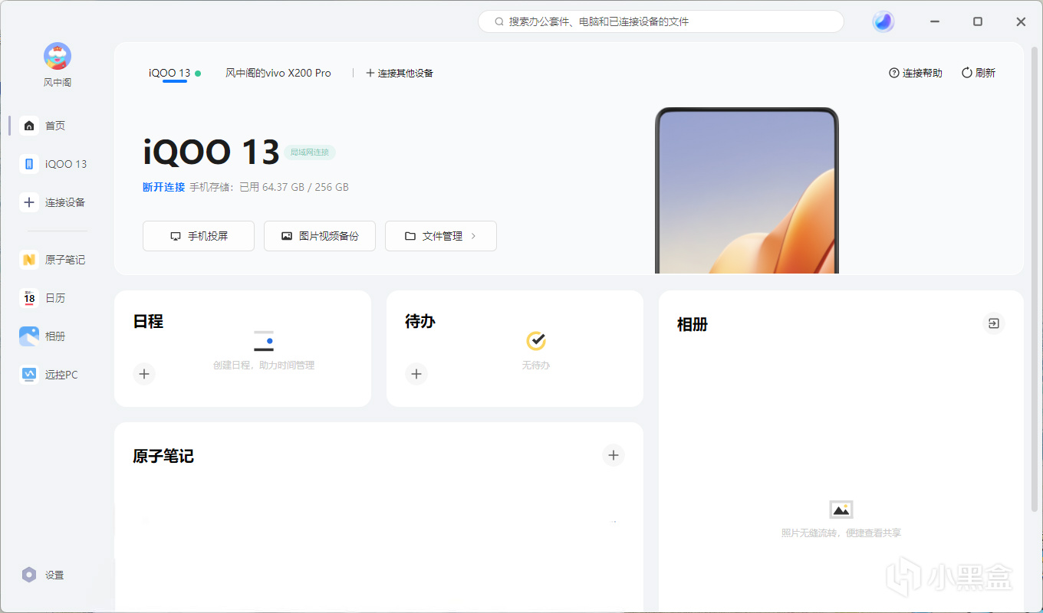Click the 刷新 refresh button

pos(978,73)
